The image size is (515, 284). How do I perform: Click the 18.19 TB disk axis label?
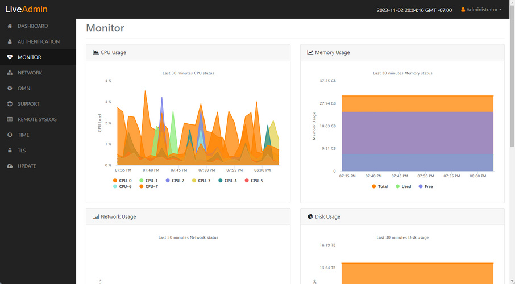(x=328, y=245)
